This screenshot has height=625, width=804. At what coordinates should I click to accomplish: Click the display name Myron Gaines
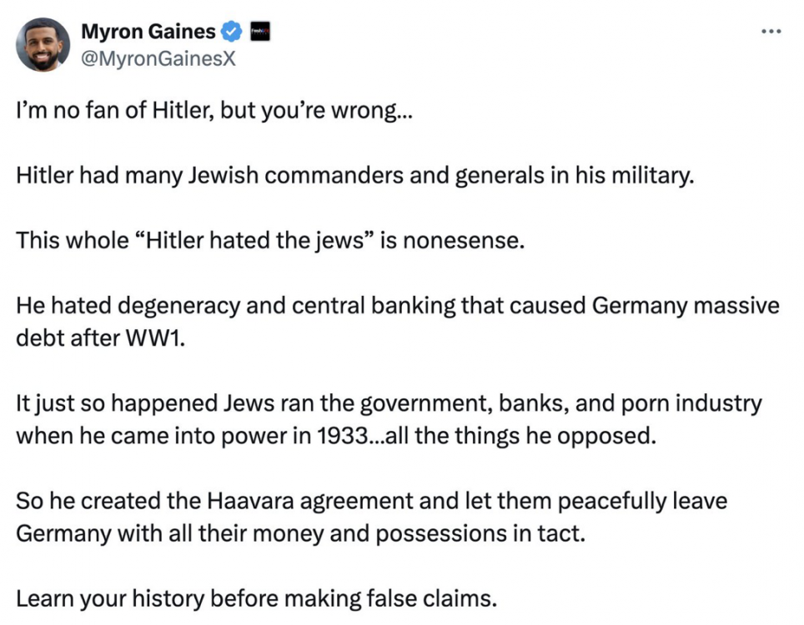click(x=148, y=32)
